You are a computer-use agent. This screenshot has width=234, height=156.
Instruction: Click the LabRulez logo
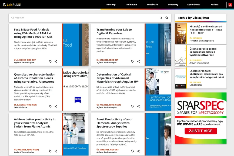coord(12,5)
